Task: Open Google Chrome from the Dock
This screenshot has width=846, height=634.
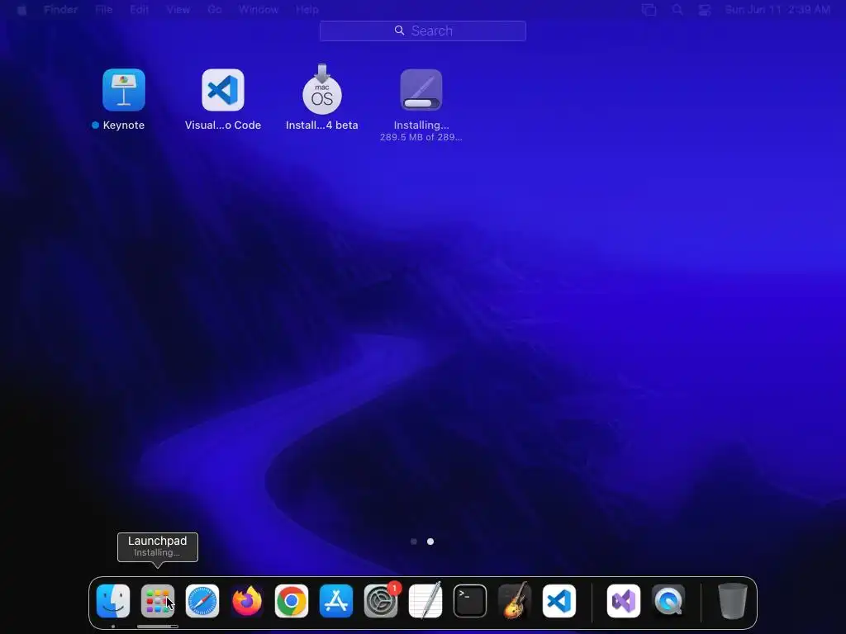Action: click(x=292, y=601)
